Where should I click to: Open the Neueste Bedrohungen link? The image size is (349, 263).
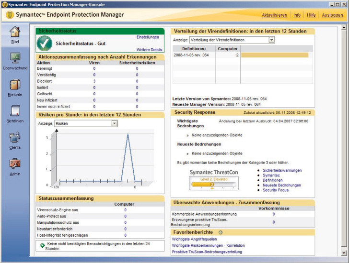coord(282,185)
